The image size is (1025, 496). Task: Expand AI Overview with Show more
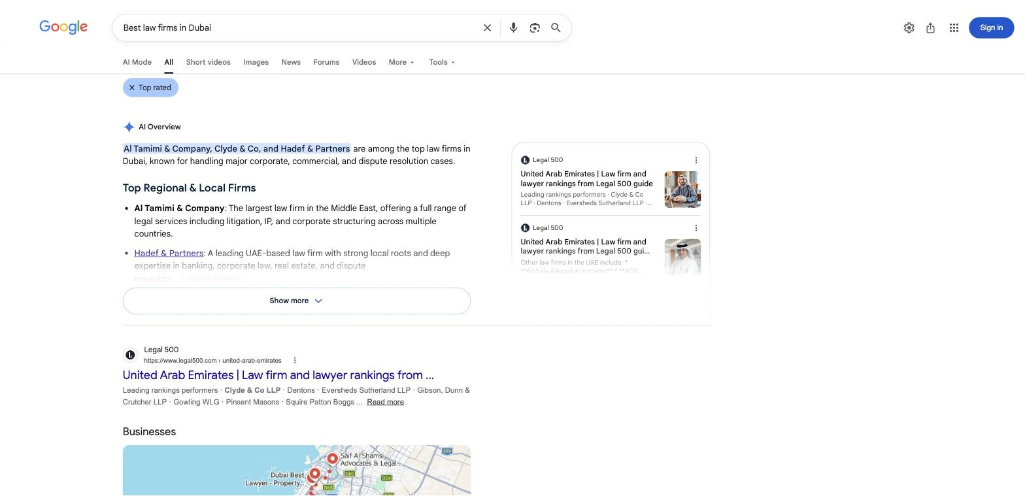pyautogui.click(x=297, y=301)
